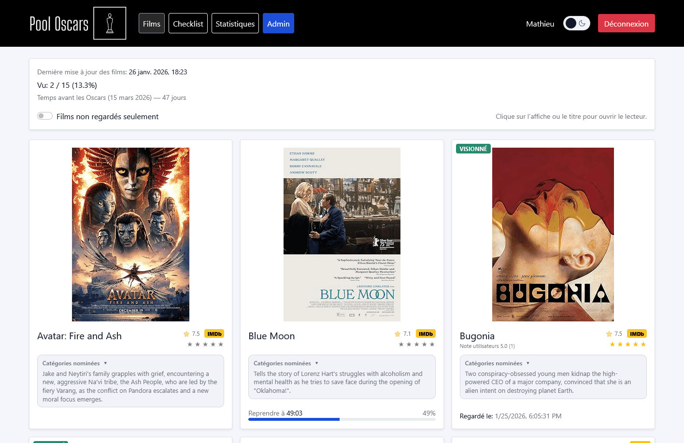The height and width of the screenshot is (443, 684).
Task: Click Blue Moon resume progress bar
Action: (342, 419)
